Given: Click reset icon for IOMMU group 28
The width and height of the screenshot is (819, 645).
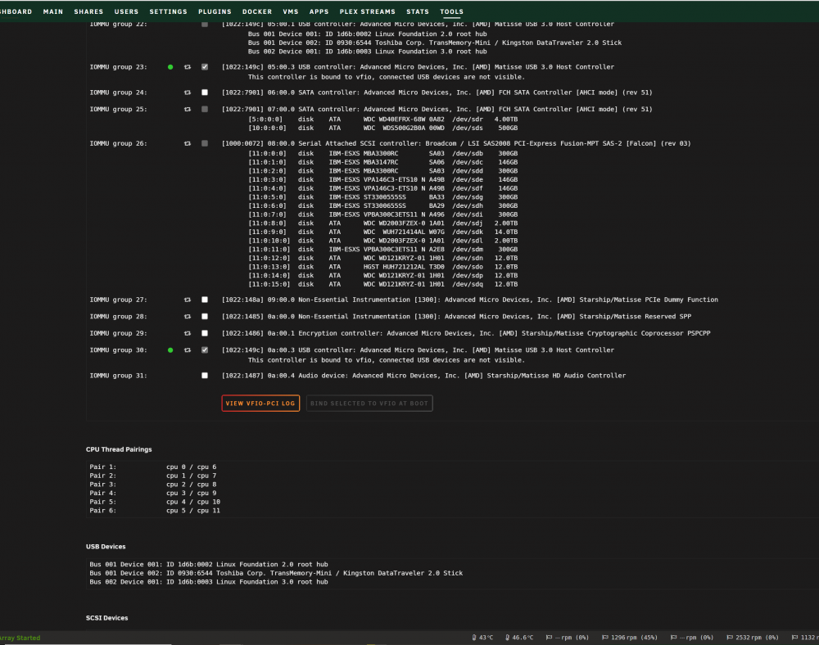Looking at the screenshot, I should tap(188, 317).
